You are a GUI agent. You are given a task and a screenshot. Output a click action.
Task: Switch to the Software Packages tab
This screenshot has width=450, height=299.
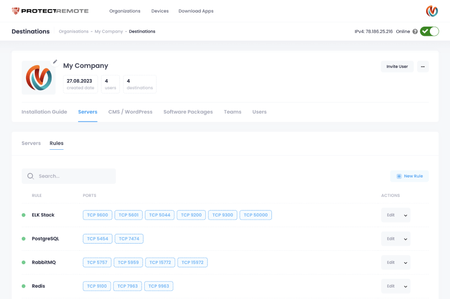tap(188, 112)
